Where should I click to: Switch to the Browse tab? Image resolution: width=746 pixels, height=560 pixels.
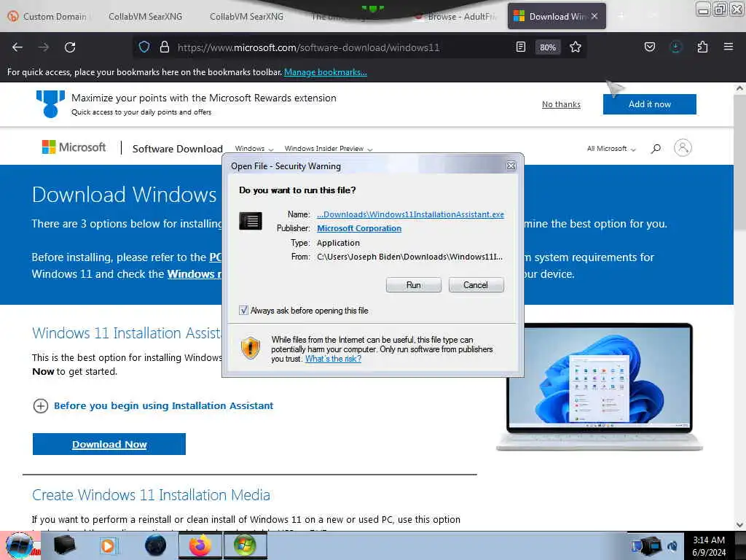455,17
